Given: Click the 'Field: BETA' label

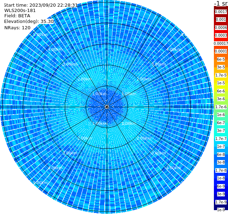Looking at the screenshot, I should [x=17, y=16].
